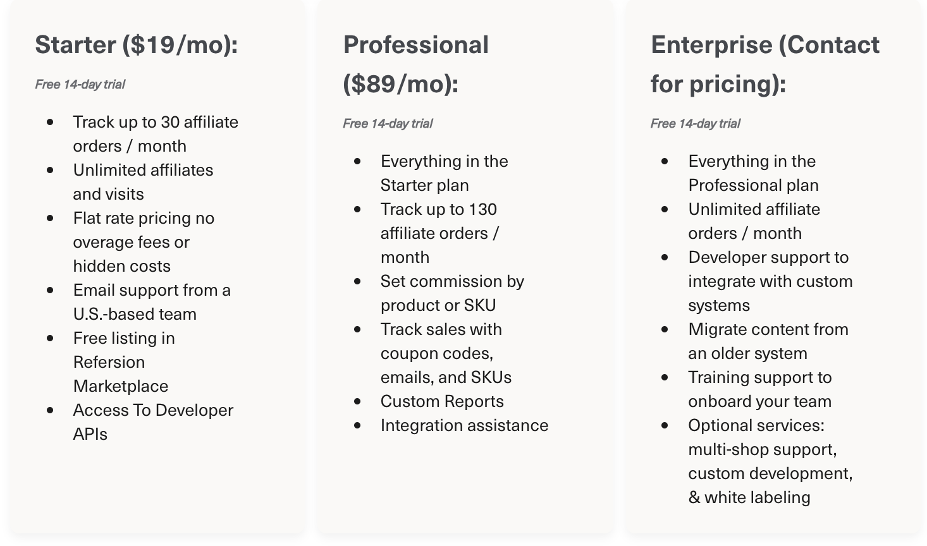Select "Unlimited affiliates and visits" list item
Image resolution: width=927 pixels, height=546 pixels.
pos(143,182)
